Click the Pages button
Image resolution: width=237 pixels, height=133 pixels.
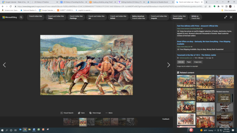[189, 62]
